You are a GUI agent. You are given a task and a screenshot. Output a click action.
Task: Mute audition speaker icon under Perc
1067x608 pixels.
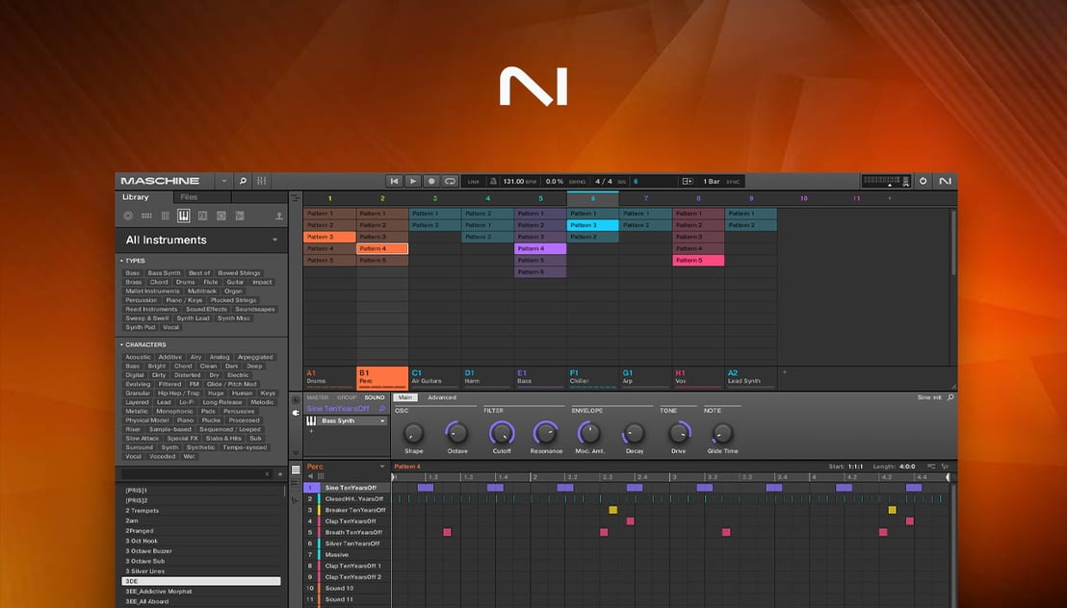311,476
